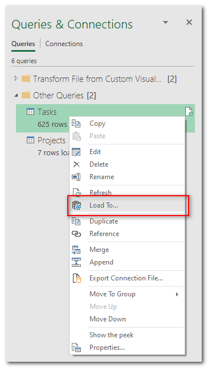Click the Reference chain-link icon
This screenshot has width=208, height=368.
coord(76,234)
